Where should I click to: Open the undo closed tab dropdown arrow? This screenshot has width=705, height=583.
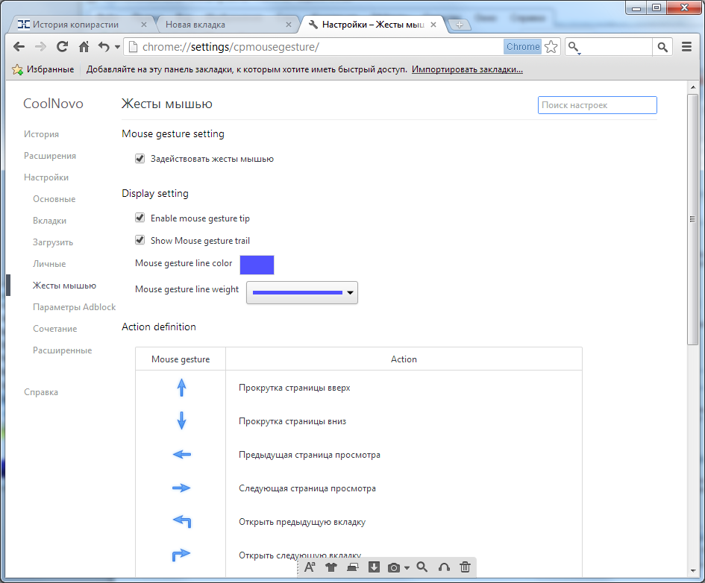(117, 48)
